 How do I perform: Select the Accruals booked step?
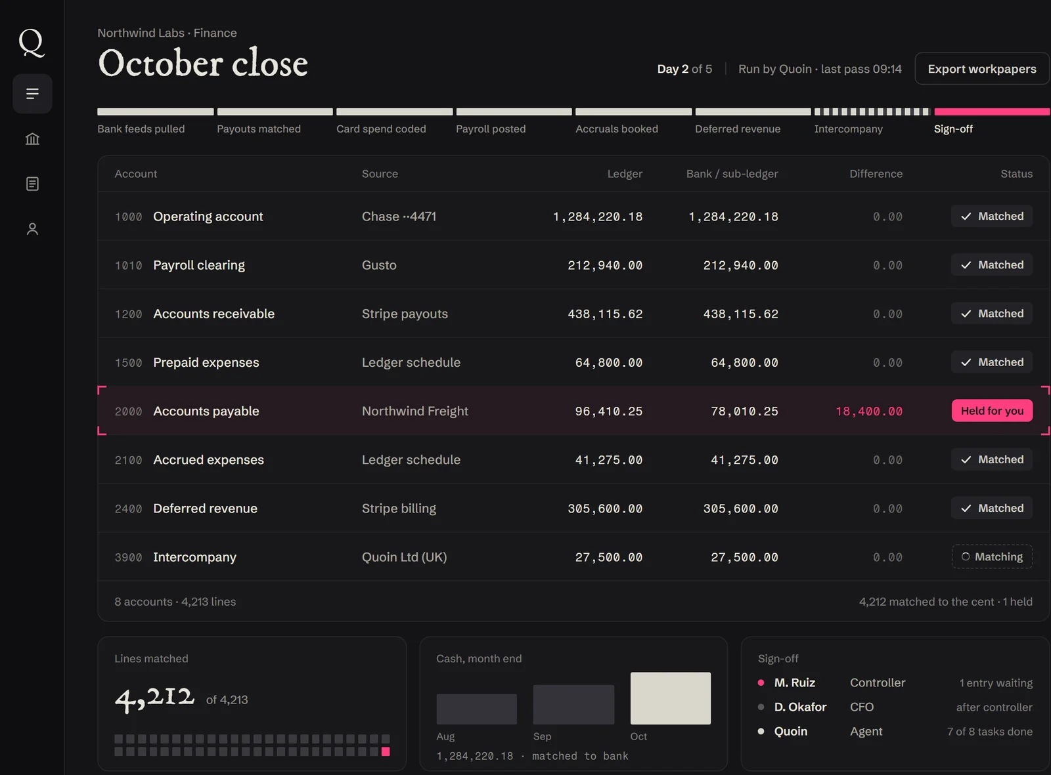click(617, 129)
